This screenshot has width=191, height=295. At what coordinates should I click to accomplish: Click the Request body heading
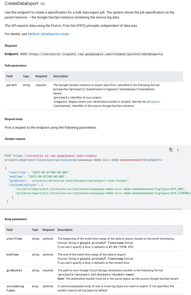[14, 119]
